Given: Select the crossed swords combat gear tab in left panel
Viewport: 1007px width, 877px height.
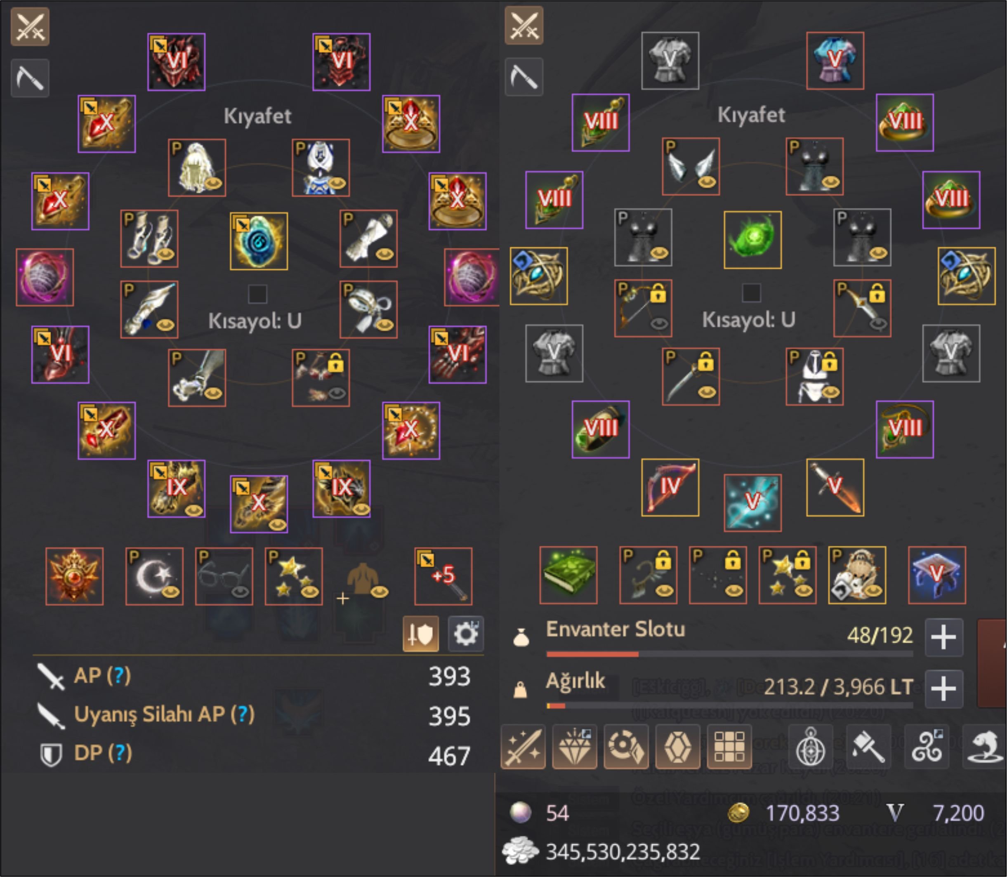Looking at the screenshot, I should pyautogui.click(x=30, y=26).
